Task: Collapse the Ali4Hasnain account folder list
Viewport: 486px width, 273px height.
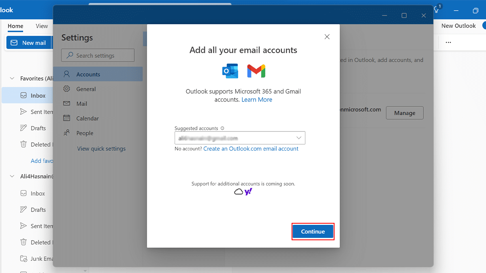Action: (11, 176)
